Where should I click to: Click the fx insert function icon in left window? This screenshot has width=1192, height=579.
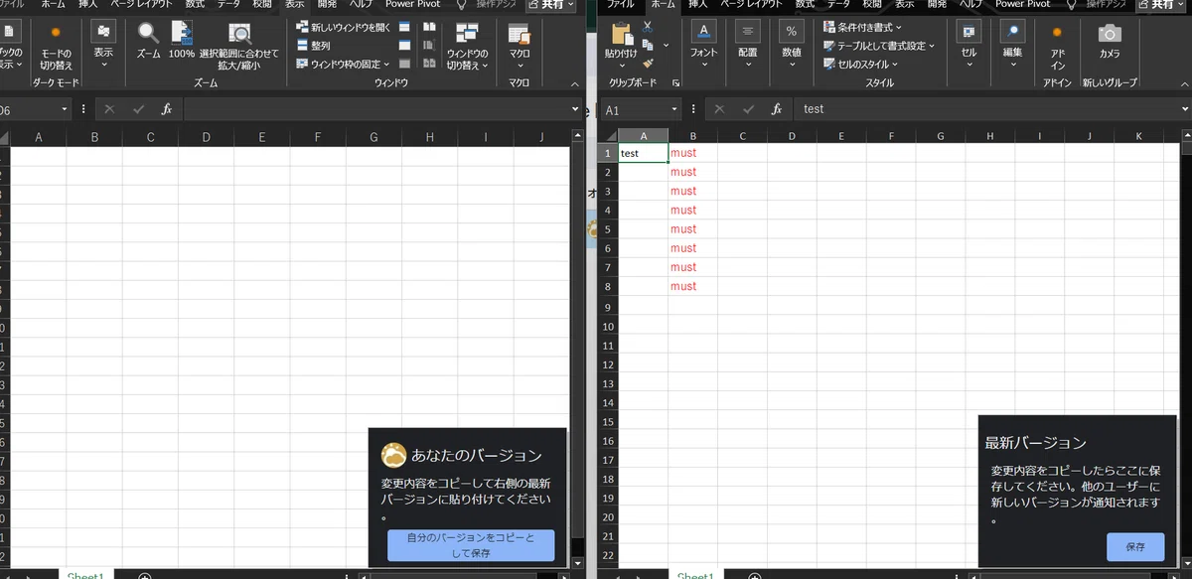167,109
